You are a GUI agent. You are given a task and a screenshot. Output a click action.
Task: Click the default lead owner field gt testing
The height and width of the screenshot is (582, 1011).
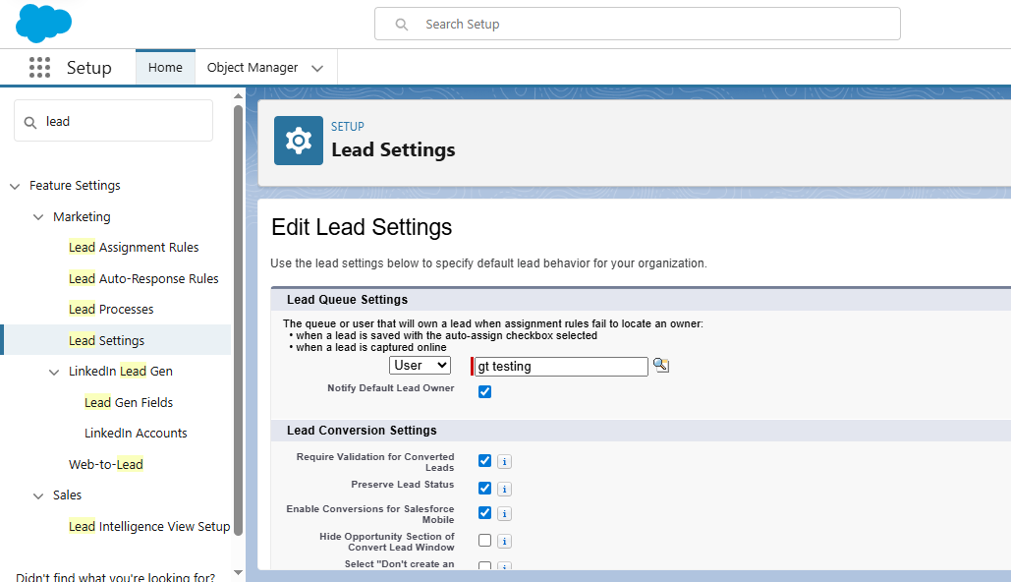click(x=561, y=367)
